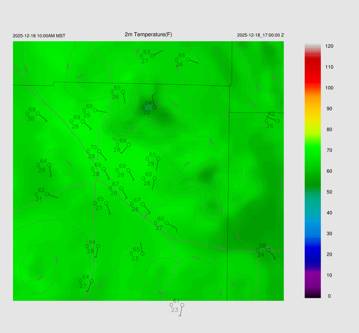
Task: Click the 120 label atop the color scale
Action: [329, 46]
